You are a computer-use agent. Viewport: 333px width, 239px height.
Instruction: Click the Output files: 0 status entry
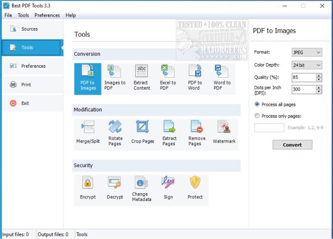tap(53, 234)
